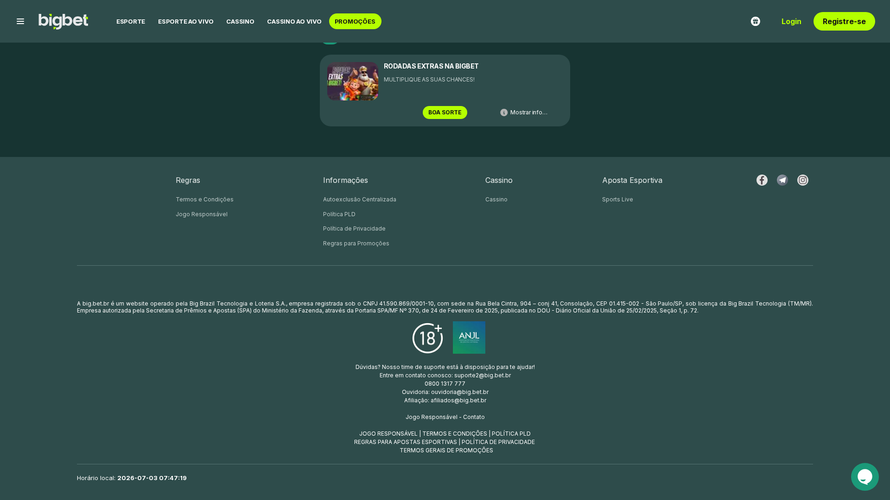This screenshot has width=890, height=500.
Task: Open the live chat support bubble
Action: [x=865, y=477]
